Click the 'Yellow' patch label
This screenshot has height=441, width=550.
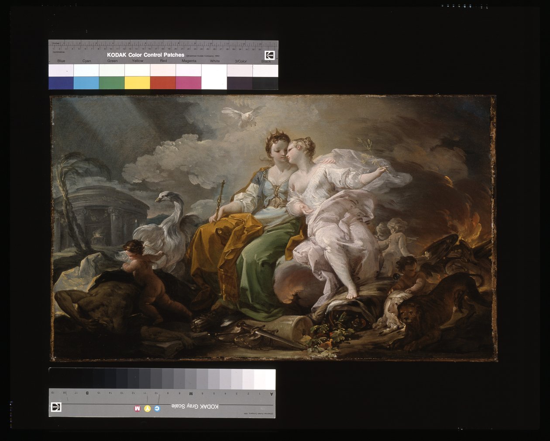137,61
